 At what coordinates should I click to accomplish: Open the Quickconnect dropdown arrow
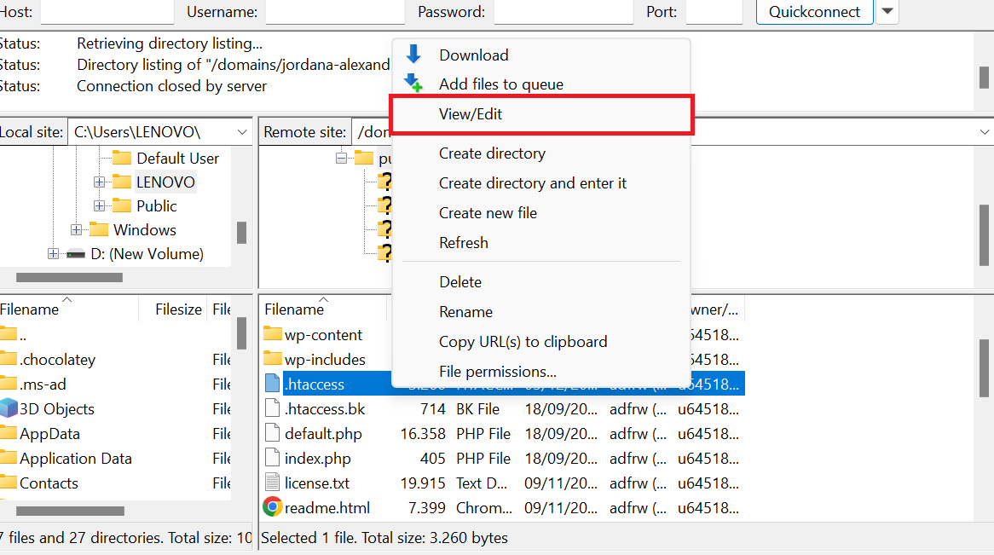click(887, 12)
